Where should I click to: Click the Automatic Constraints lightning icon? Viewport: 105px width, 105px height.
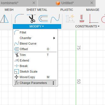click(x=70, y=18)
